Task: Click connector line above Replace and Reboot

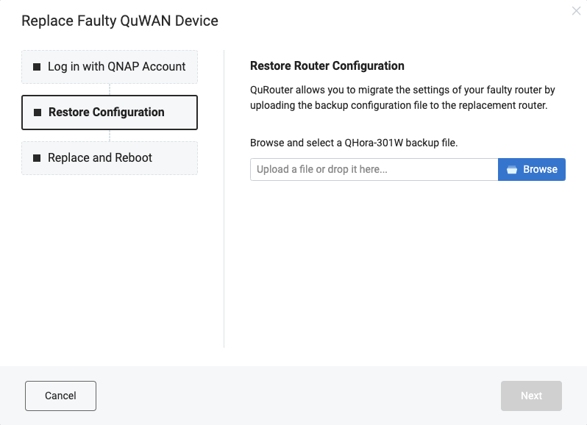Action: click(110, 135)
